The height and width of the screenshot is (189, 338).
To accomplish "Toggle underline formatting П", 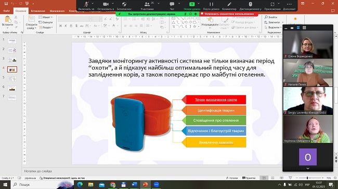I will [x=71, y=26].
